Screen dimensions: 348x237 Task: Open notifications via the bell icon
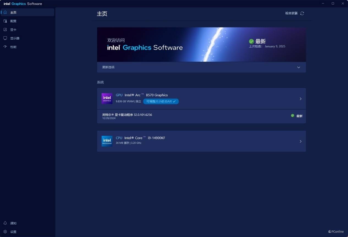pyautogui.click(x=5, y=223)
